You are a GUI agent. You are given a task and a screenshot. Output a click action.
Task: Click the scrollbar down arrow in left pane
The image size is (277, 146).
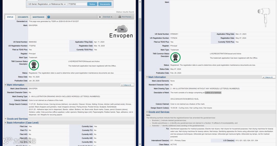(x=140, y=144)
